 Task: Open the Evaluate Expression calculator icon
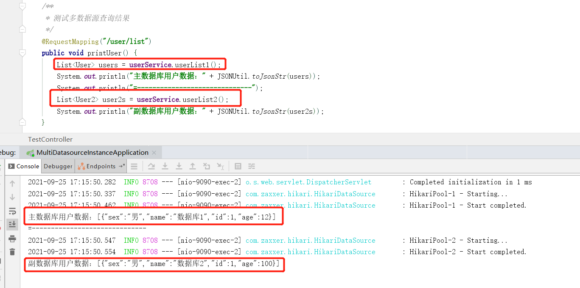coord(238,166)
